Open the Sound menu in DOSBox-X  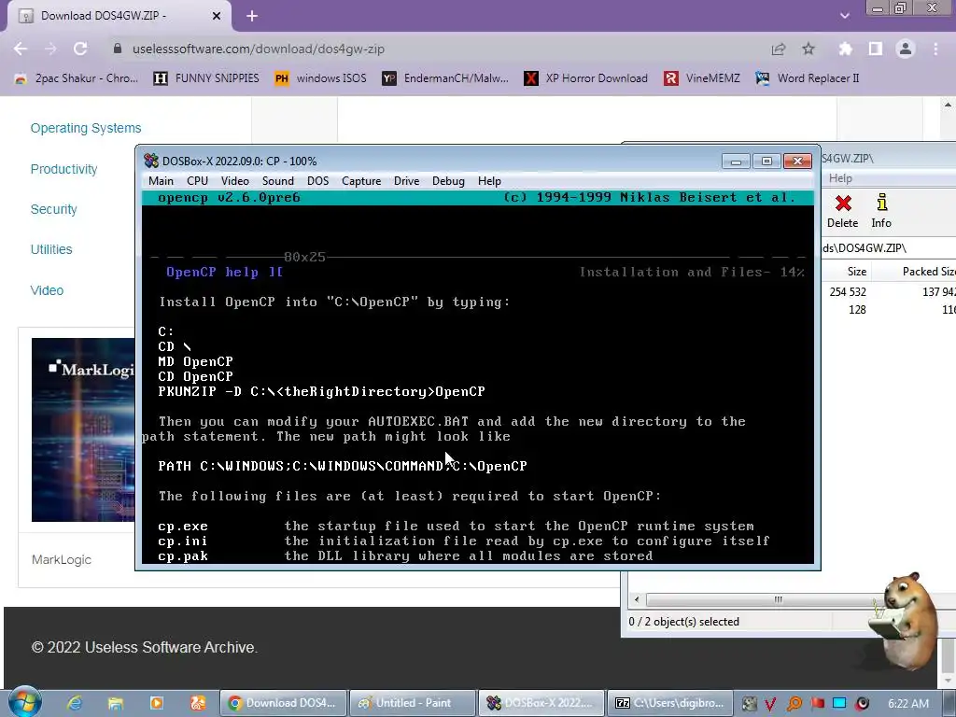click(278, 181)
